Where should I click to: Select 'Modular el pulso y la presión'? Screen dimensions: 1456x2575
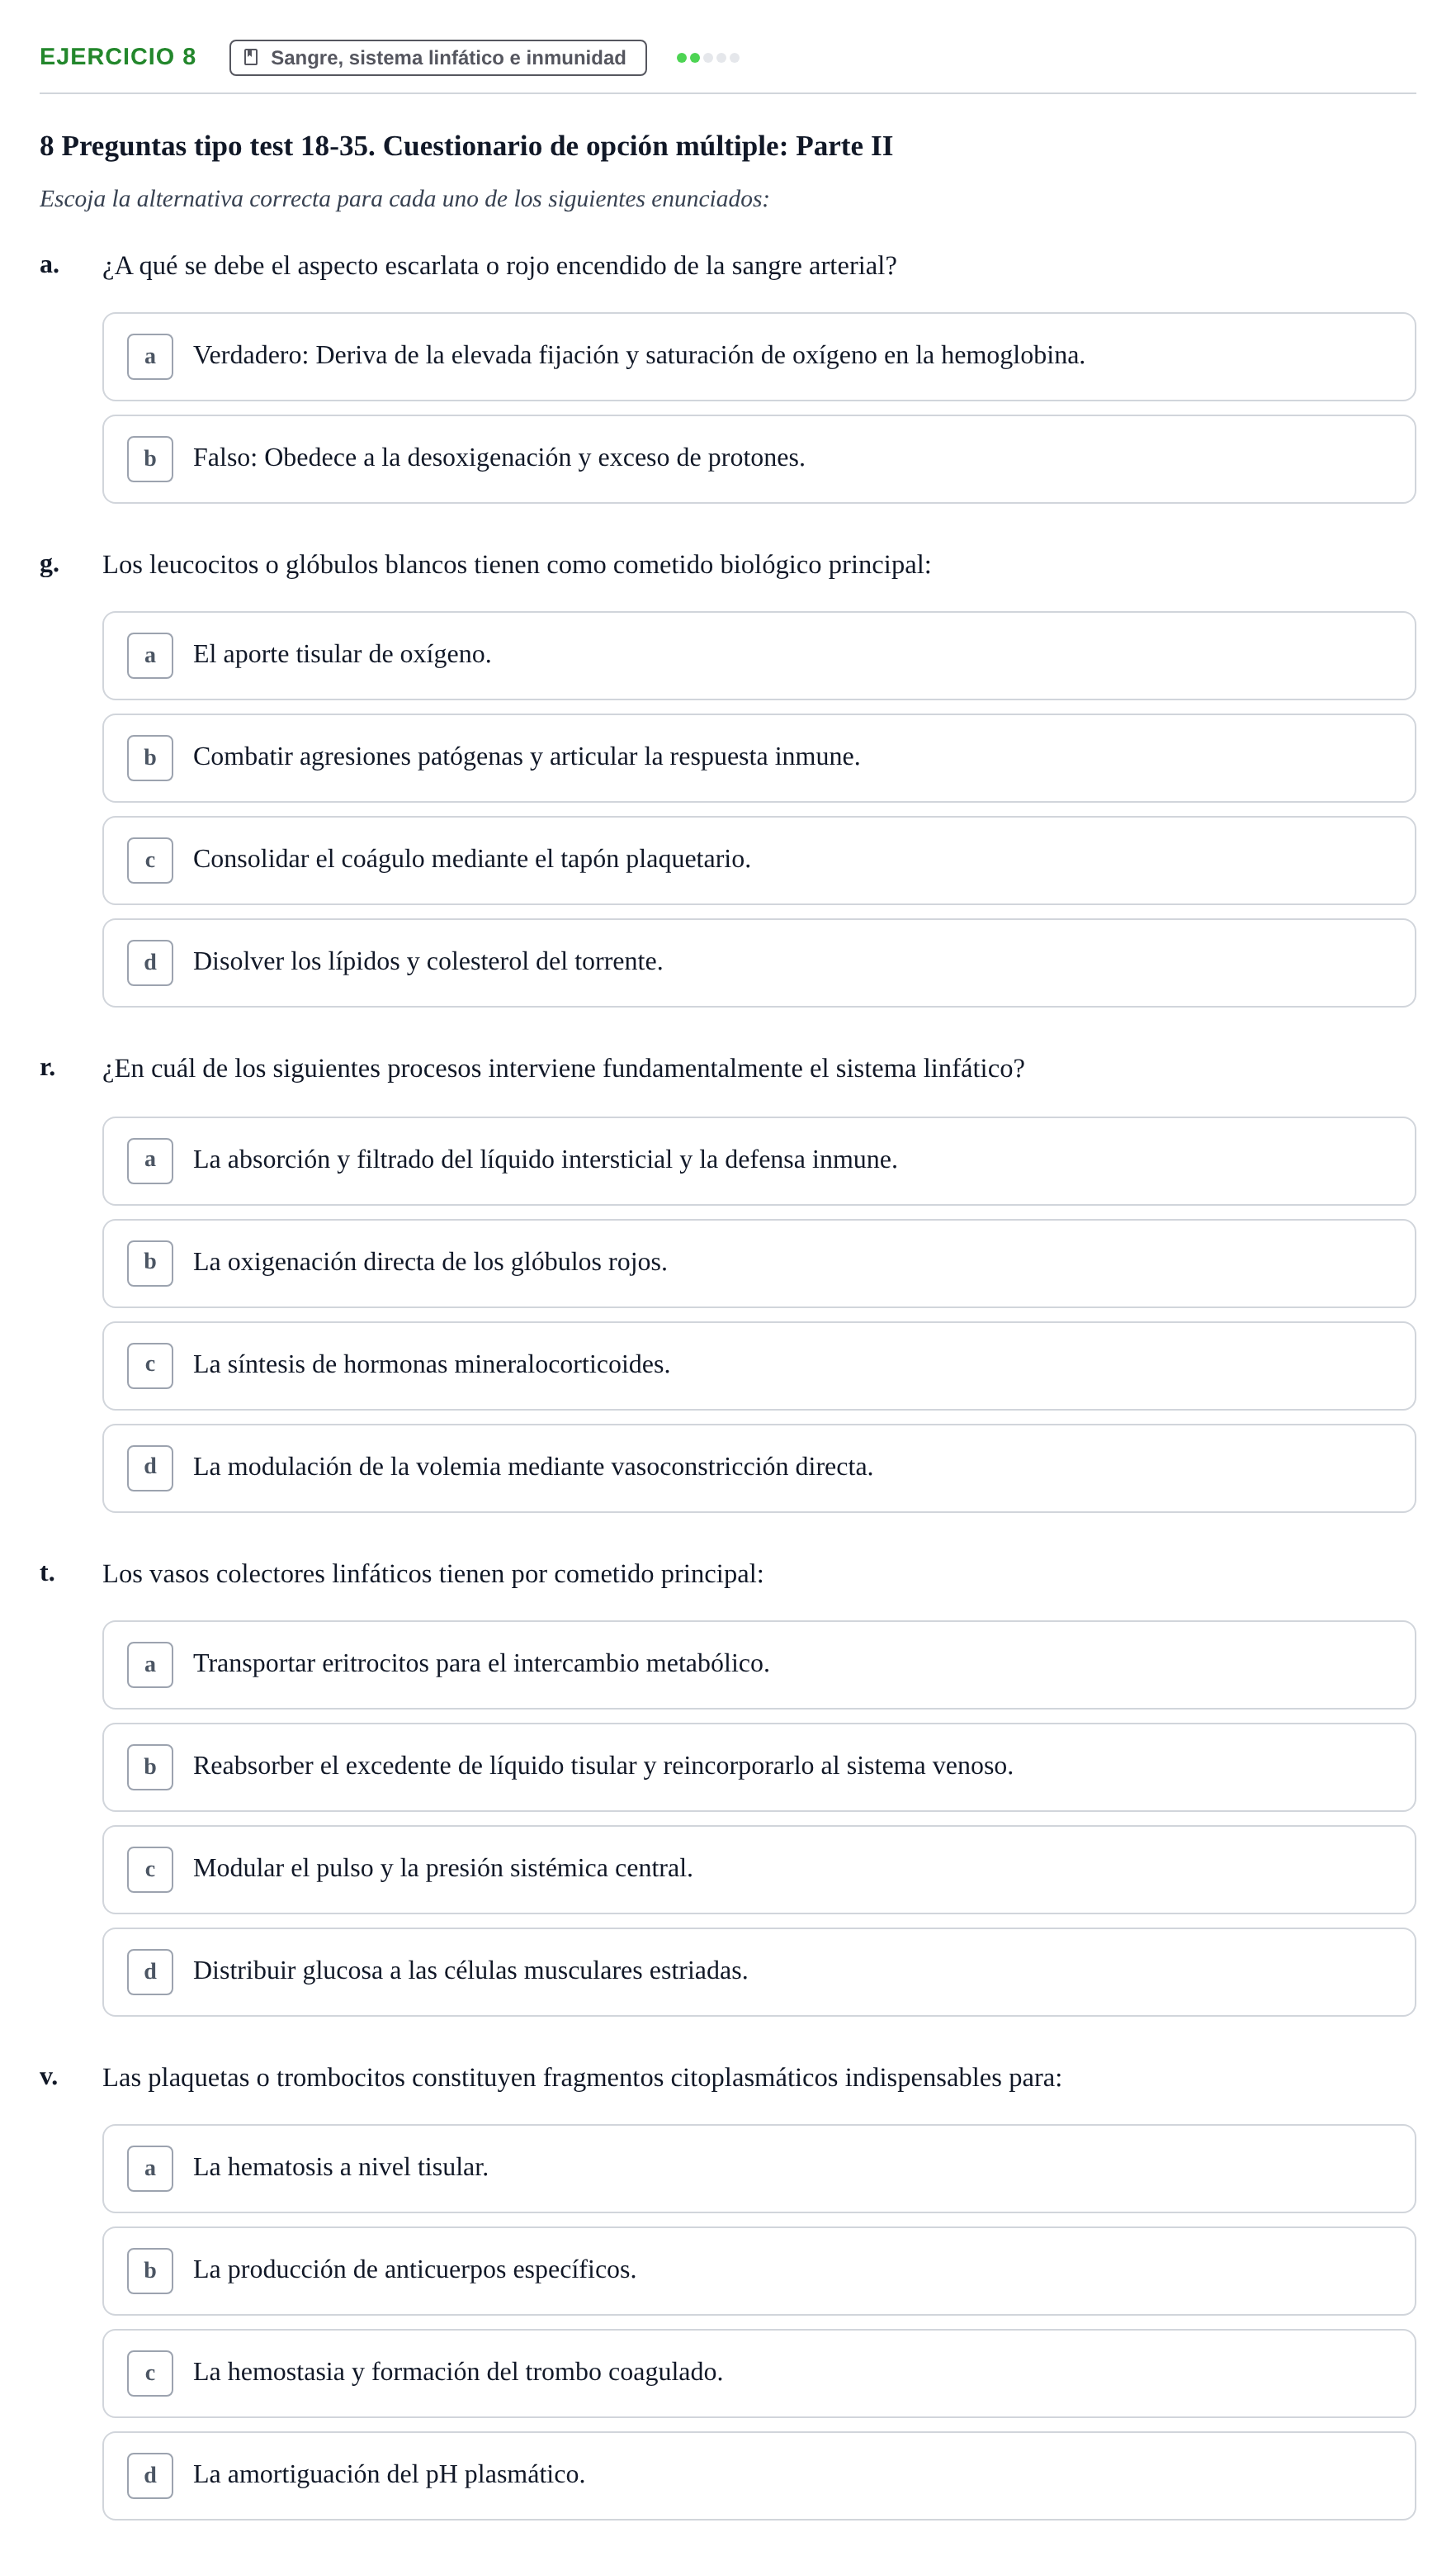(759, 1871)
